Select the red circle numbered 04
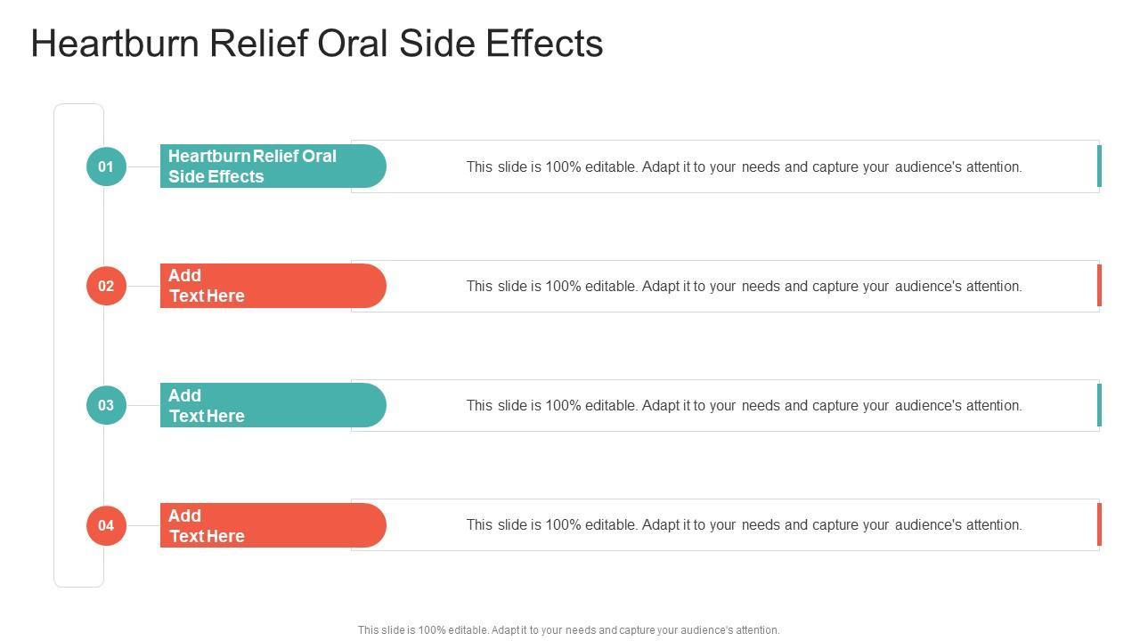This screenshot has height=641, width=1140. click(x=106, y=525)
